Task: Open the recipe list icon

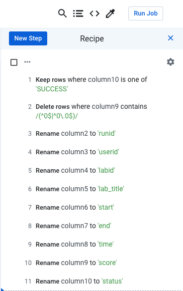Action: (x=78, y=13)
